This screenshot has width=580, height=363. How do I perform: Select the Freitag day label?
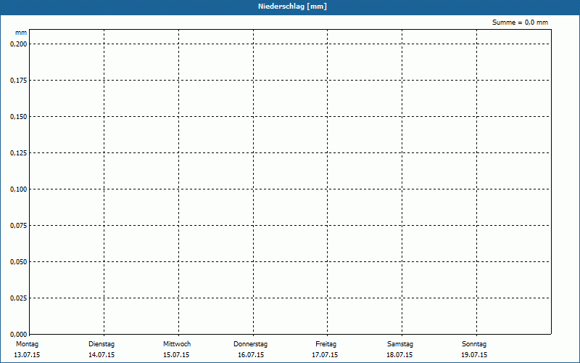pos(326,344)
